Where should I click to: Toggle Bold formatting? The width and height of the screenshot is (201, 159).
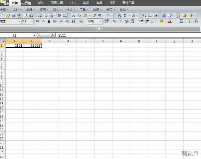point(37,21)
